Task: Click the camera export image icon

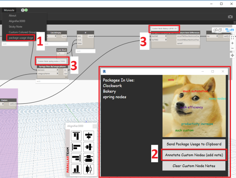Action: [230, 17]
